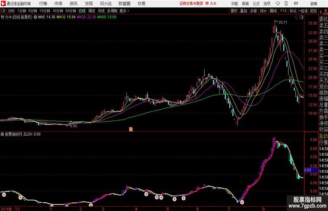The image size is (328, 211).
Task: Click the 35.00 price axis label
Action: point(312,23)
